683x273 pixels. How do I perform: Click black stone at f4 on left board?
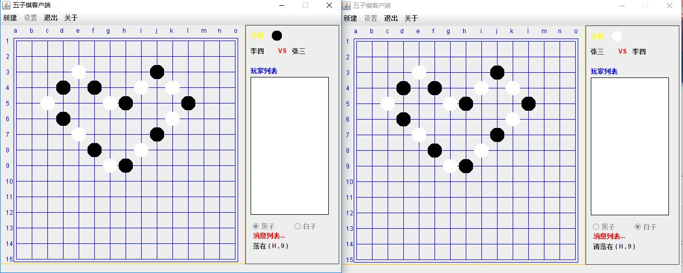pos(94,87)
